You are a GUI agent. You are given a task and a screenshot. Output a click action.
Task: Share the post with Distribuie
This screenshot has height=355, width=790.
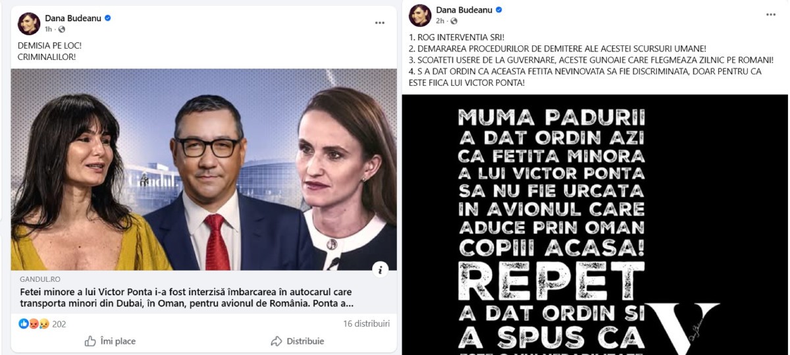click(298, 341)
